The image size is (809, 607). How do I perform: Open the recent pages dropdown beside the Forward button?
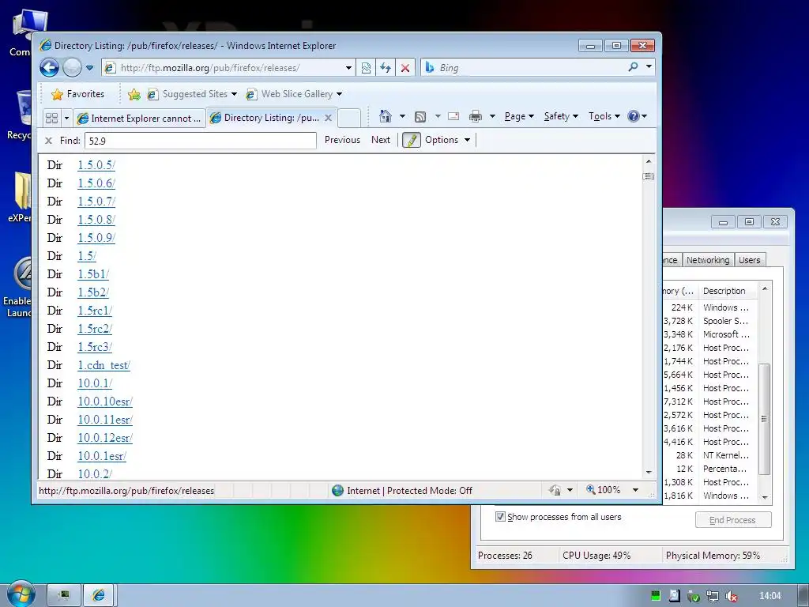(x=89, y=68)
